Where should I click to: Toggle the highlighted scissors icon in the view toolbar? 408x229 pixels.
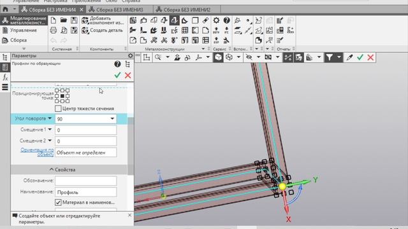tap(288, 57)
